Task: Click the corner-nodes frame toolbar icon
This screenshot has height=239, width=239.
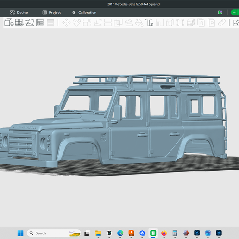Action: point(180,23)
